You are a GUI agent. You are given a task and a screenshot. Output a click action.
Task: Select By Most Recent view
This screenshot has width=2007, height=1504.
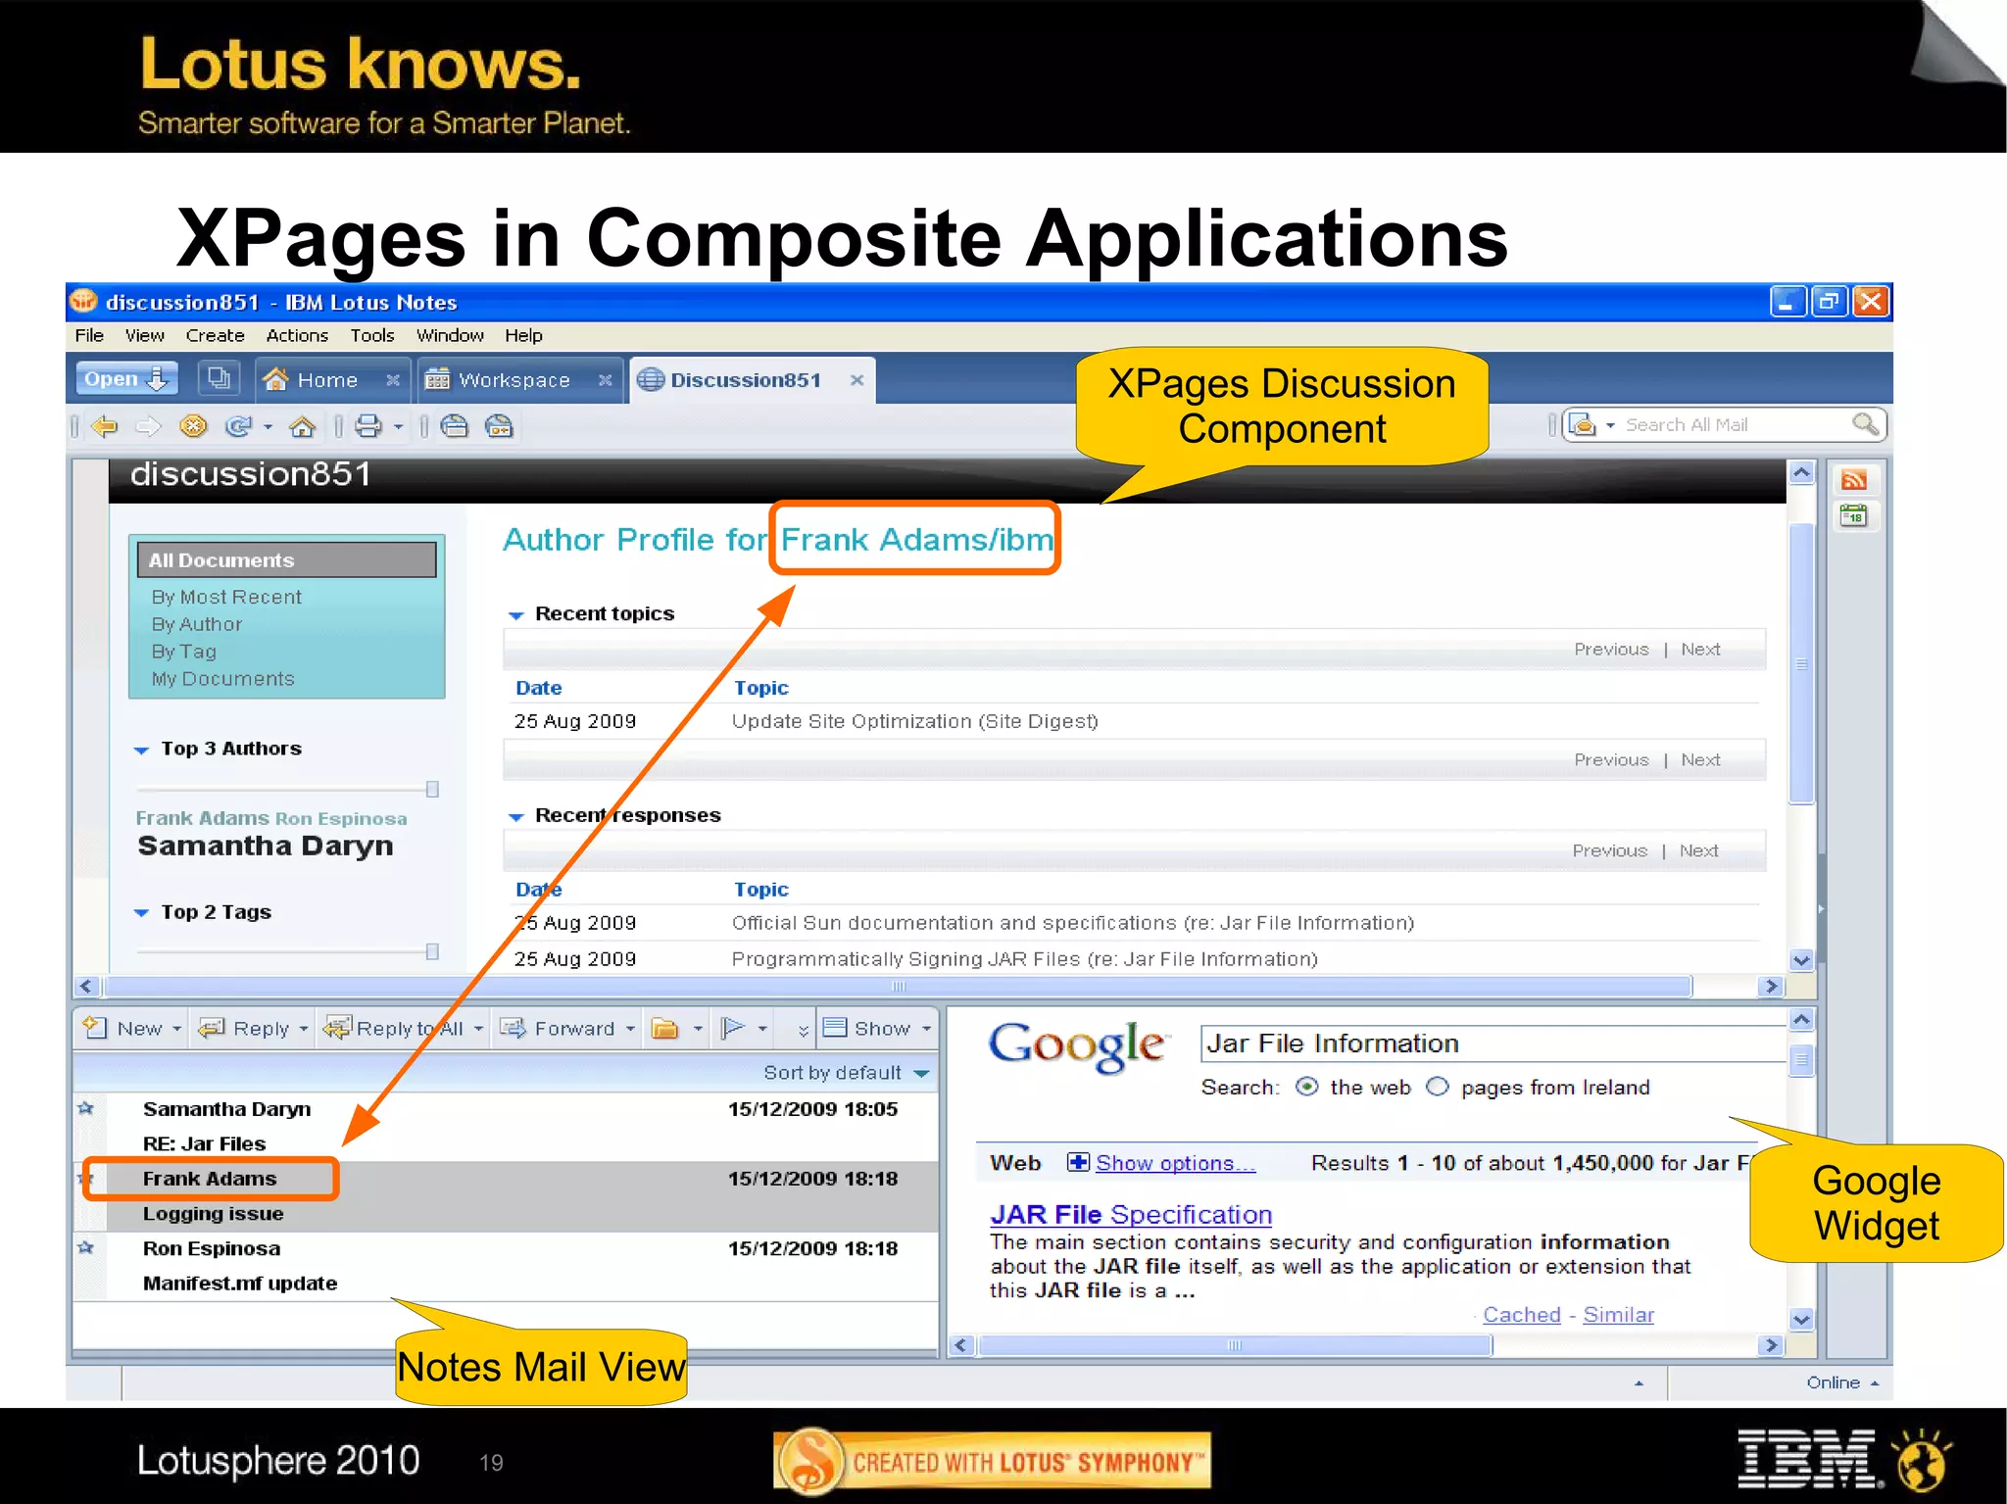pyautogui.click(x=226, y=597)
